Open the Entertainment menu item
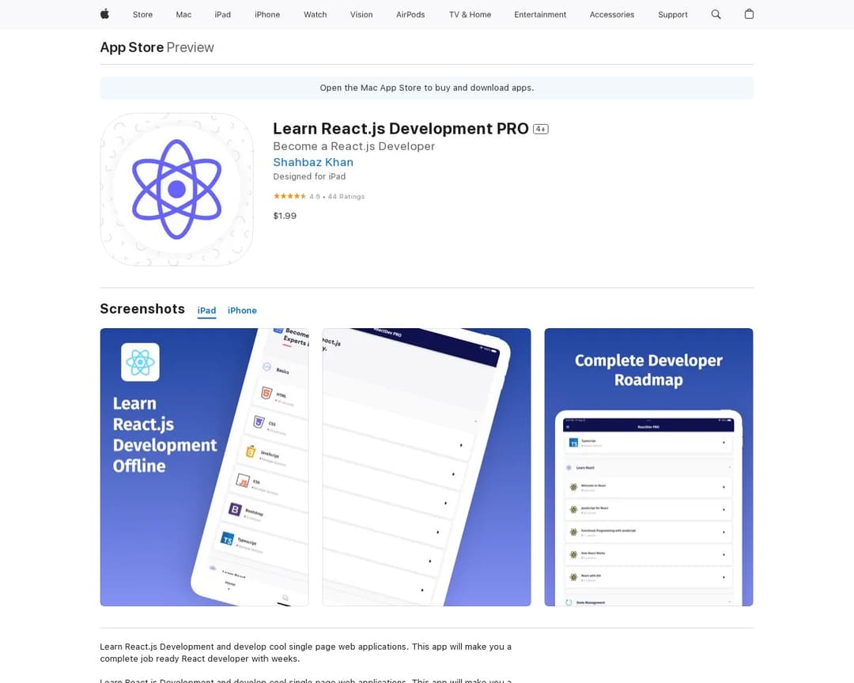This screenshot has height=683, width=854. point(540,15)
